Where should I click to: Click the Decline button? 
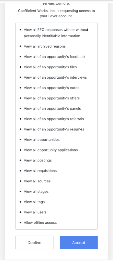(x=35, y=243)
